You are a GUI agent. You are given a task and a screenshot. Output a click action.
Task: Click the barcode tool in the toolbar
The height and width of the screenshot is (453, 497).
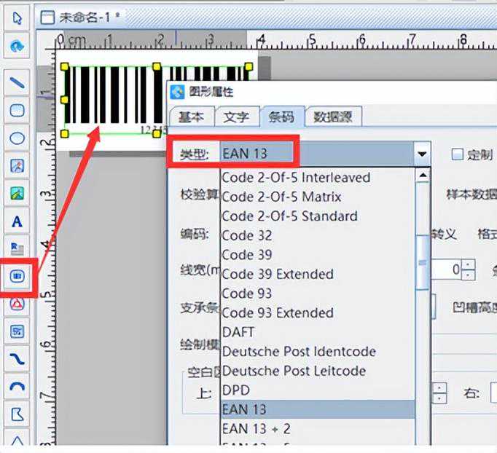tap(17, 277)
